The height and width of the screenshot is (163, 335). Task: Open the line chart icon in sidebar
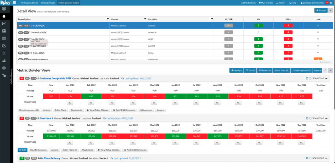pyautogui.click(x=4, y=24)
